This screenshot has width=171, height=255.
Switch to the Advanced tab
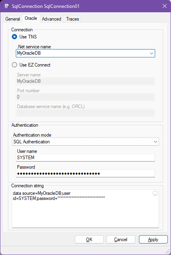point(51,19)
